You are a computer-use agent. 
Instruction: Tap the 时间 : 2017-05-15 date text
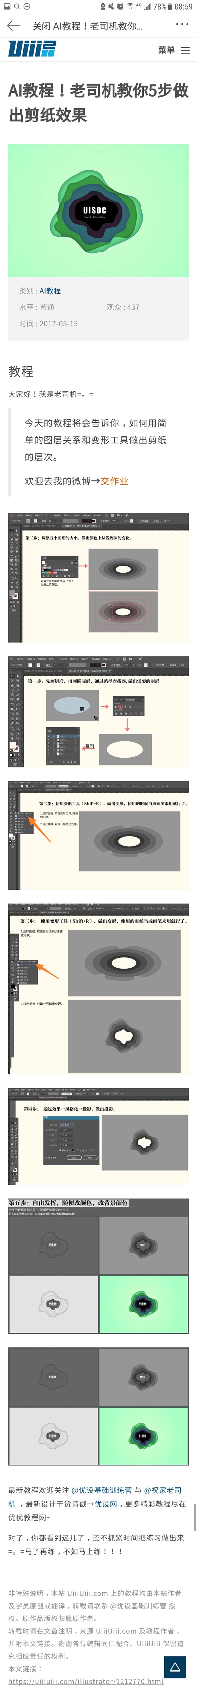pyautogui.click(x=49, y=324)
